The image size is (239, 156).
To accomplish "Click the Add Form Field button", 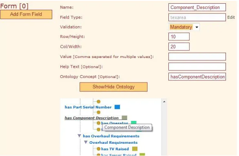I will tap(26, 15).
